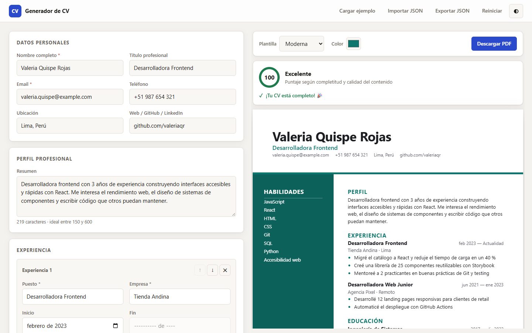
Task: Remove Experiencia 1 with X button
Action: [225, 270]
